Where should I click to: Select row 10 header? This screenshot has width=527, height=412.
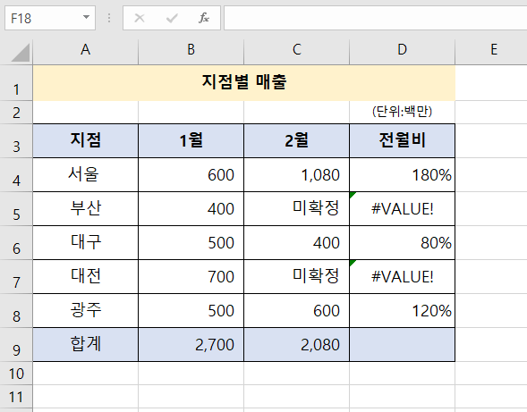point(16,374)
